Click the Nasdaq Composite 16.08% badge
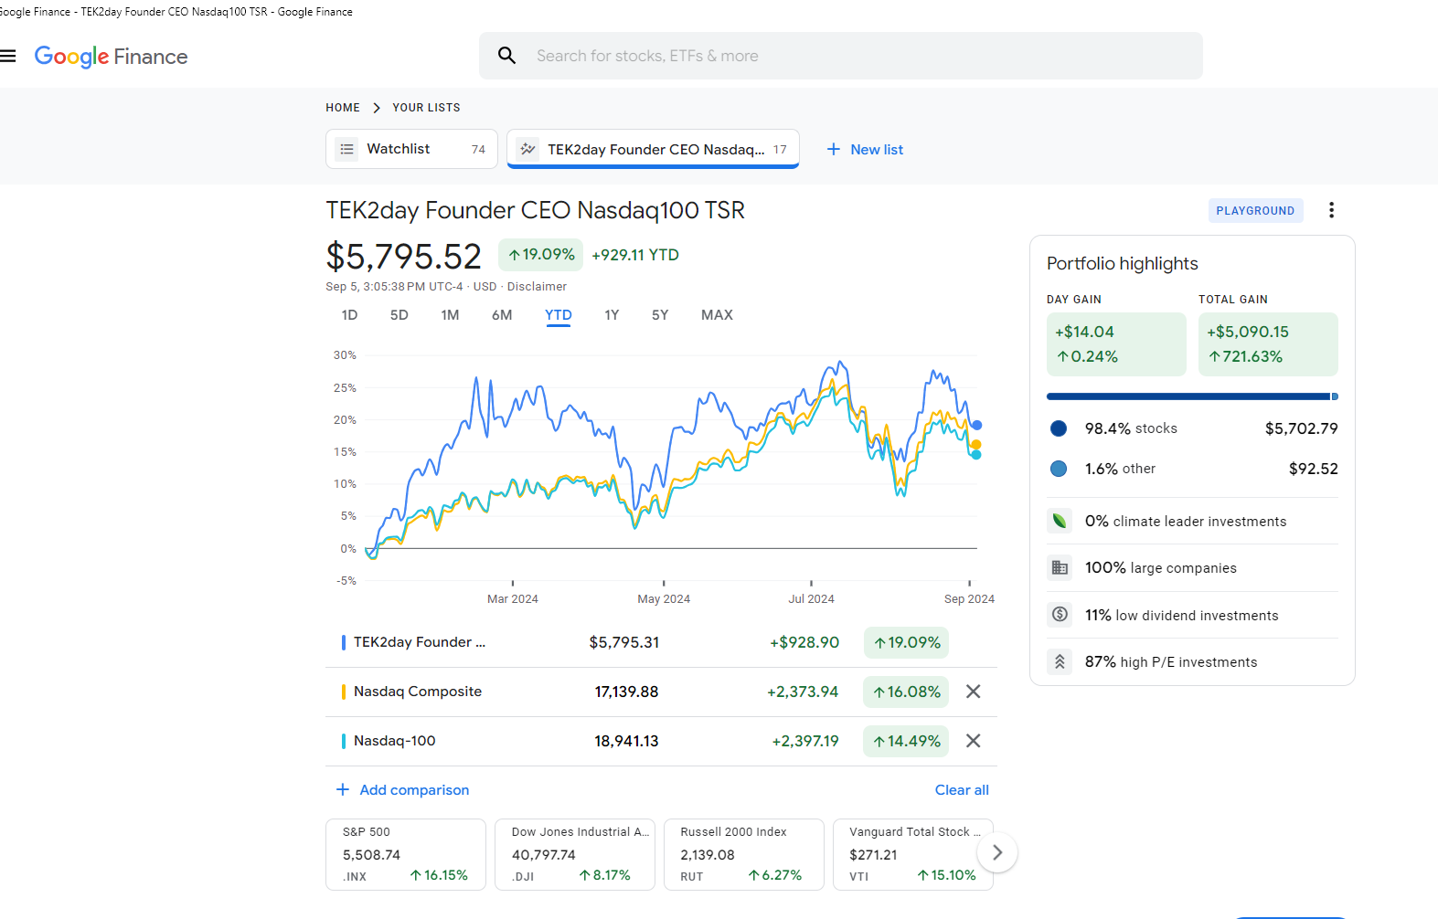The width and height of the screenshot is (1438, 919). (906, 692)
